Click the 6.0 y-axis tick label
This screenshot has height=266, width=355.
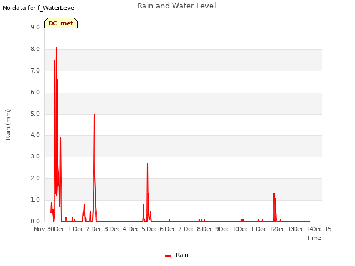click(x=35, y=93)
